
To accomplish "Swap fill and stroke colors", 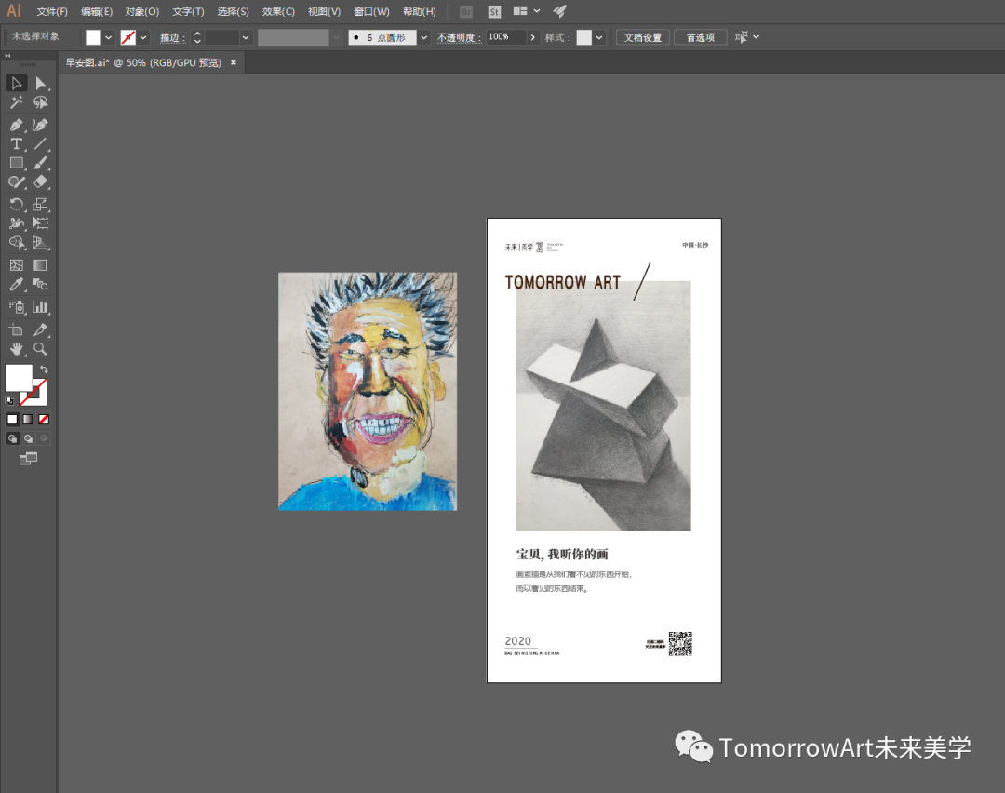I will pos(44,370).
